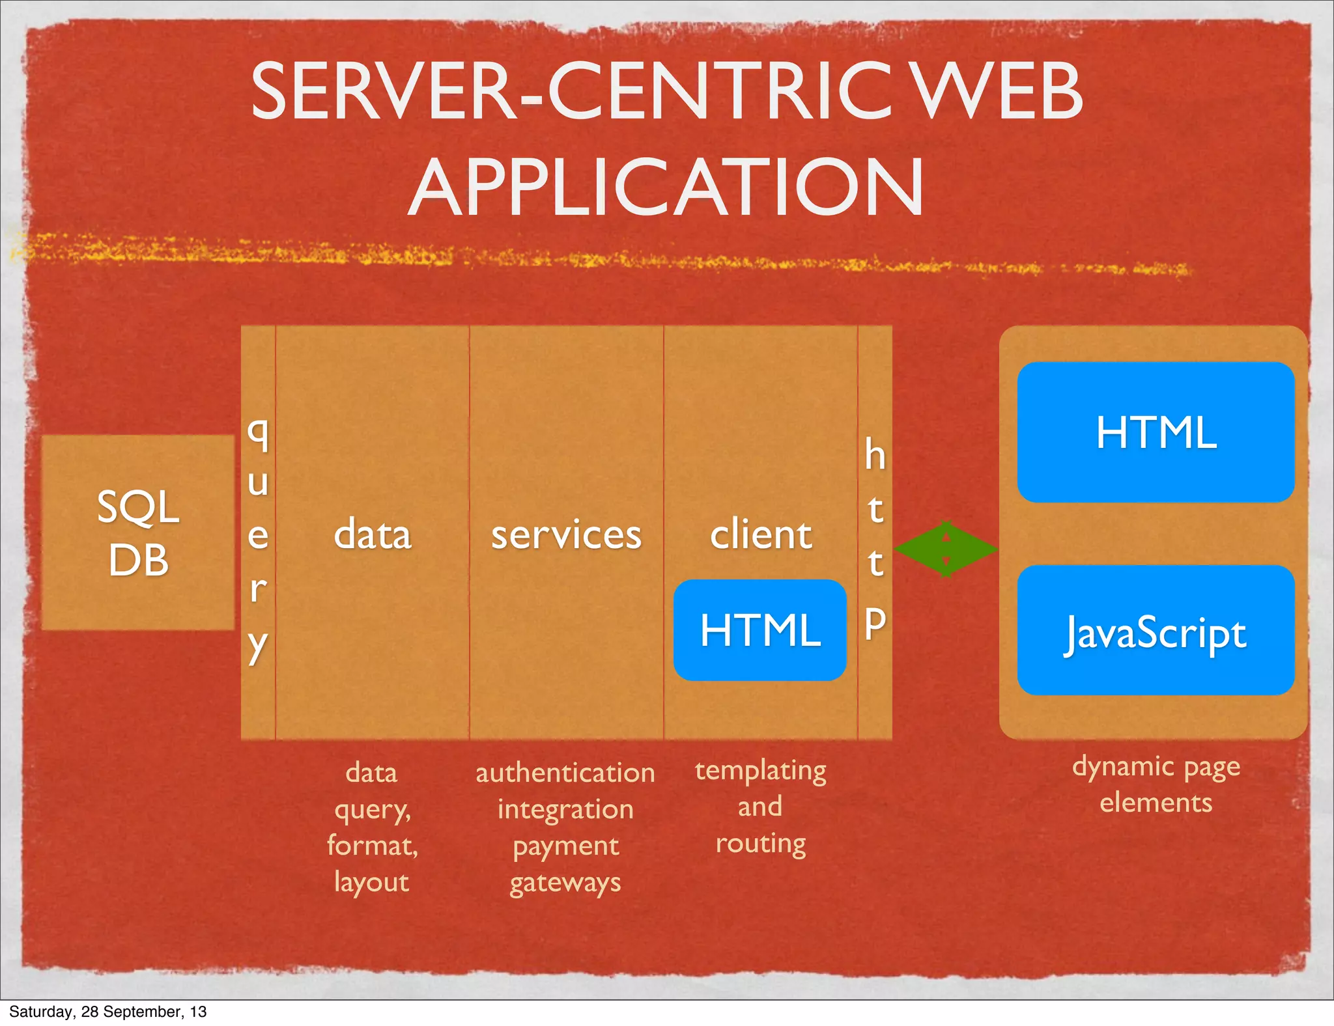Click the green double-headed arrow

(x=946, y=549)
